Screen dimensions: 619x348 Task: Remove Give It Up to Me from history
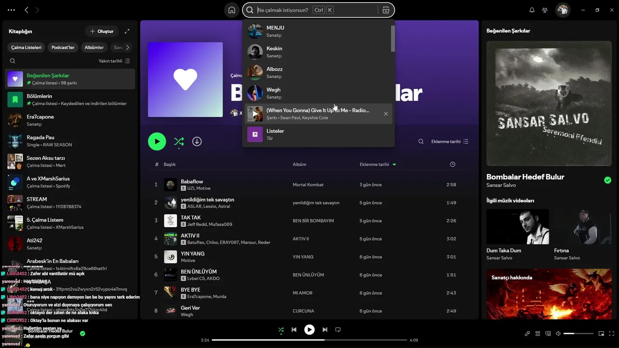tap(385, 114)
